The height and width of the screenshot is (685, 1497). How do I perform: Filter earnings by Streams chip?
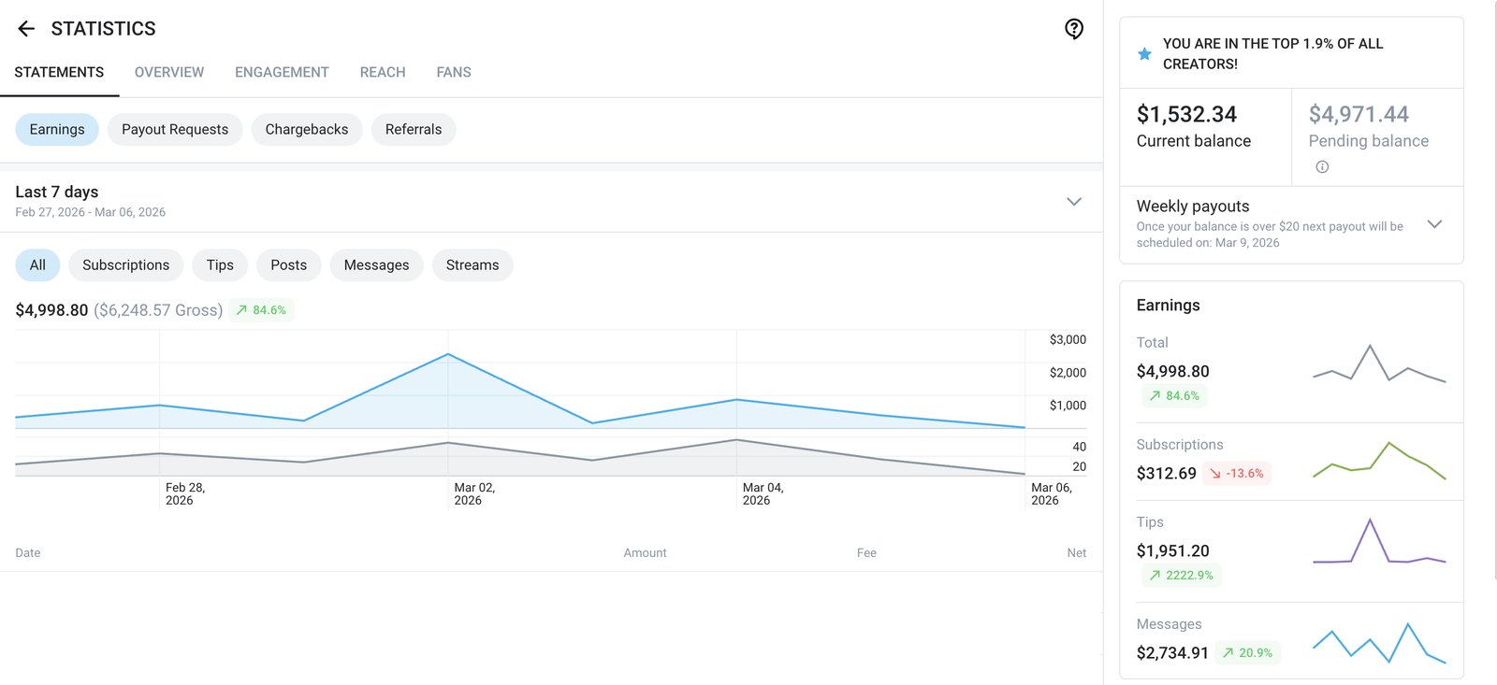click(x=472, y=265)
